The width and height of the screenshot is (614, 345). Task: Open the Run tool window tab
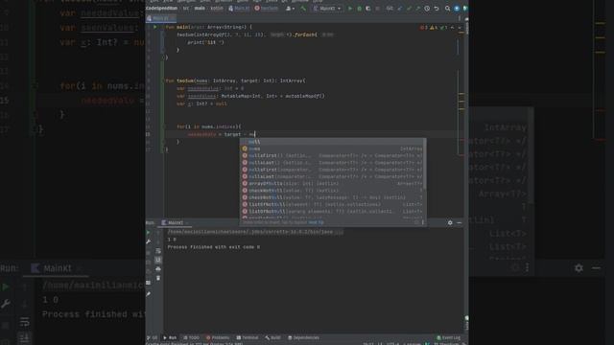tap(170, 337)
